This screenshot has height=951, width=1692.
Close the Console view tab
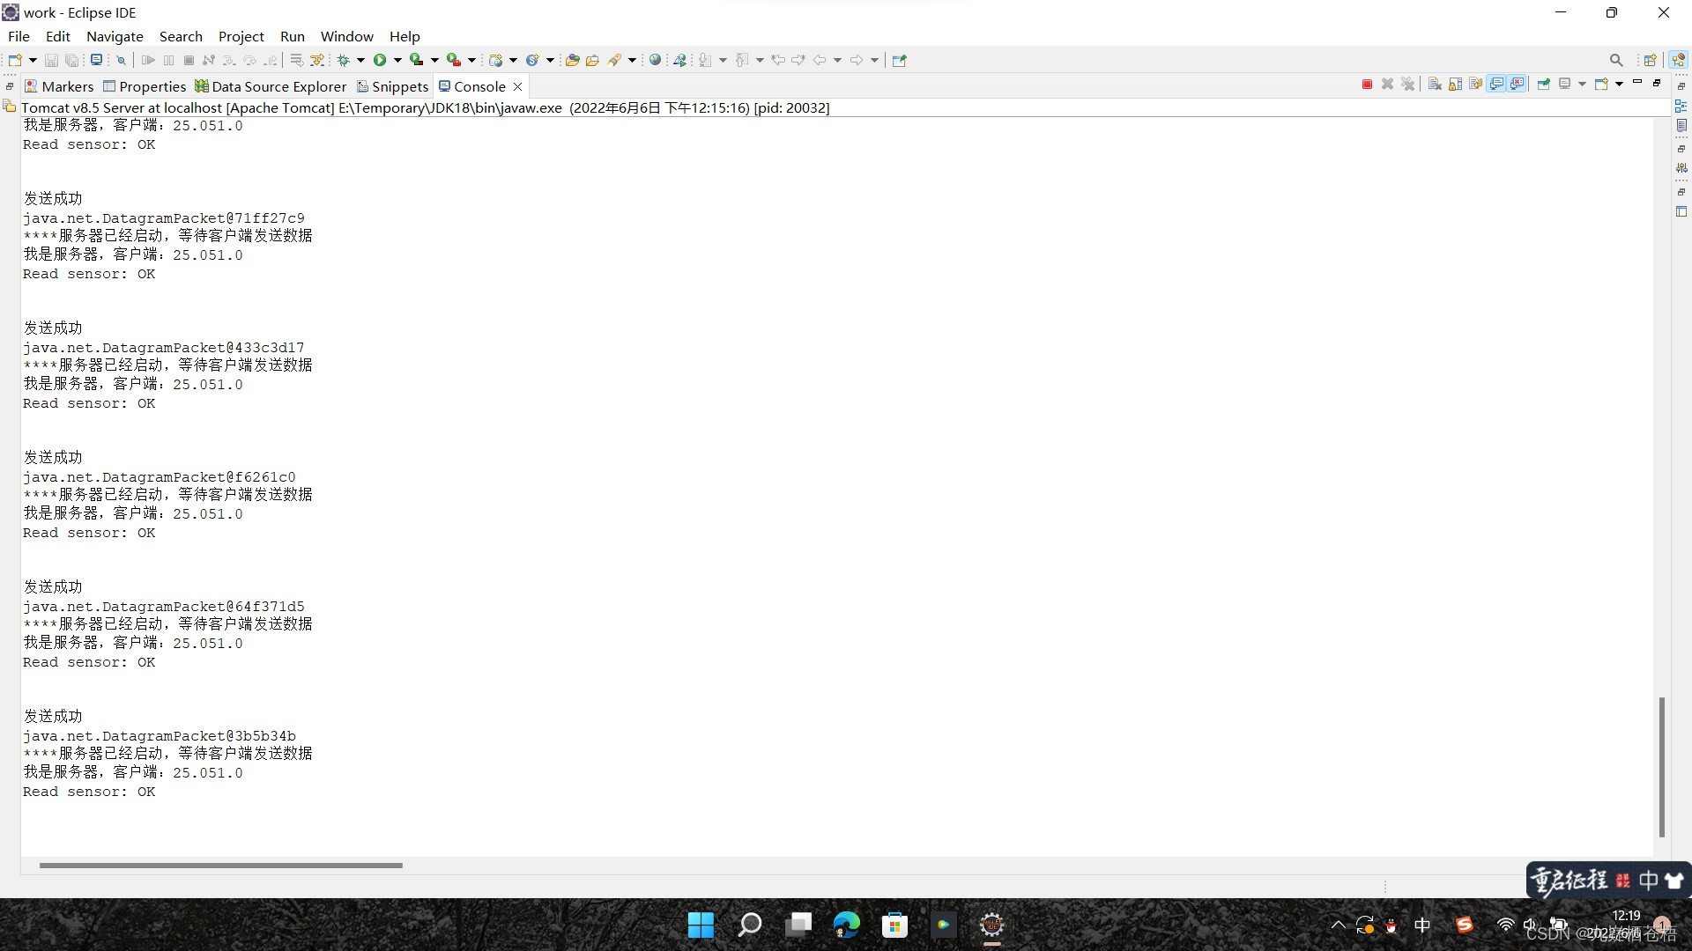pyautogui.click(x=518, y=86)
